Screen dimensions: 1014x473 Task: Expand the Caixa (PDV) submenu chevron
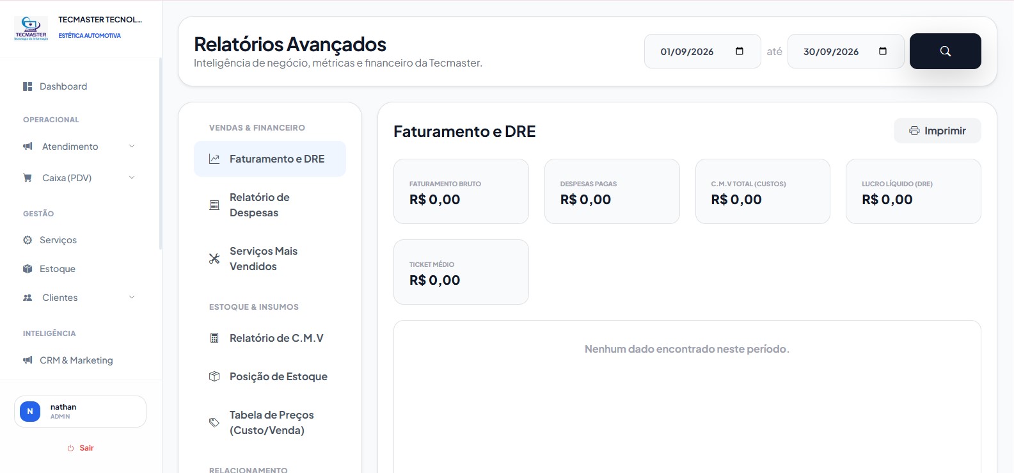[132, 177]
